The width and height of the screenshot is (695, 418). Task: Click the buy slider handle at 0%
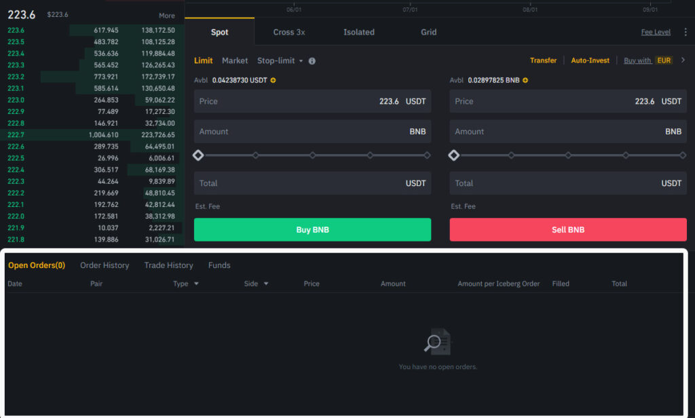pyautogui.click(x=198, y=155)
